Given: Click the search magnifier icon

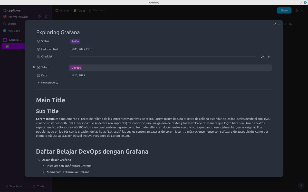Looking at the screenshot, I should point(5,24).
